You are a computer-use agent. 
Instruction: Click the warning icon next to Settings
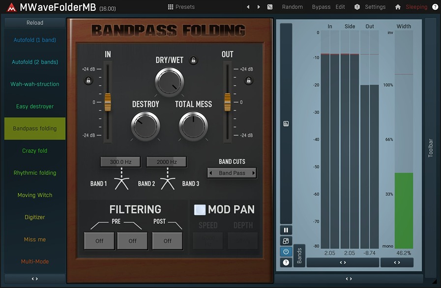click(x=357, y=6)
